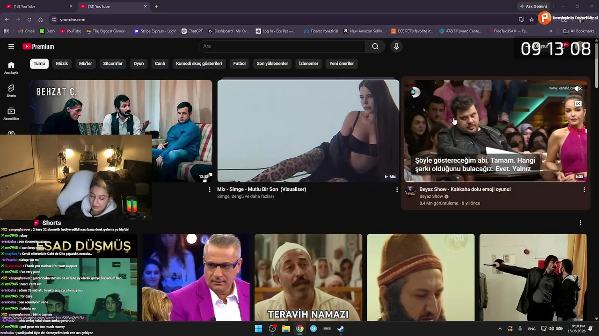Click the YouTube Premium logo
The width and height of the screenshot is (599, 336).
coord(38,46)
